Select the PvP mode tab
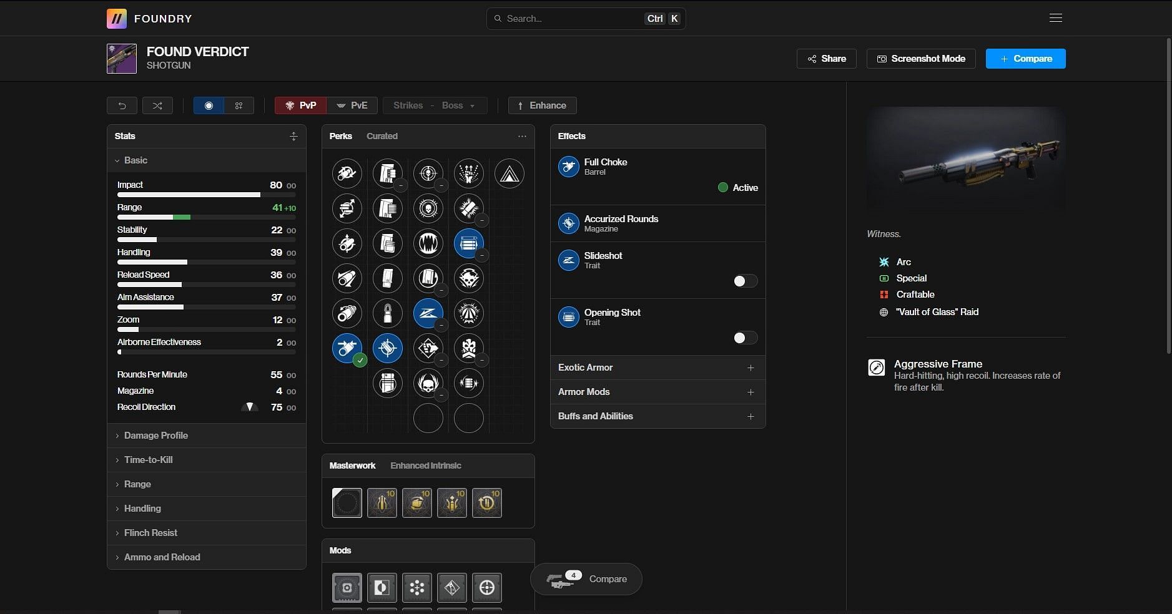This screenshot has width=1172, height=614. click(301, 105)
